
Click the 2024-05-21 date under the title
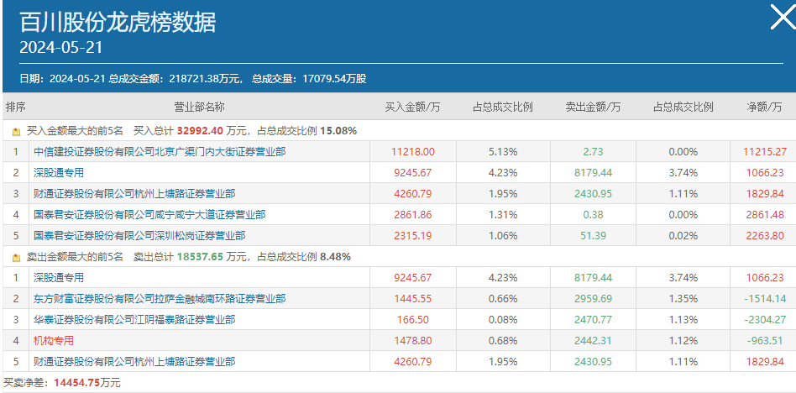tap(61, 48)
